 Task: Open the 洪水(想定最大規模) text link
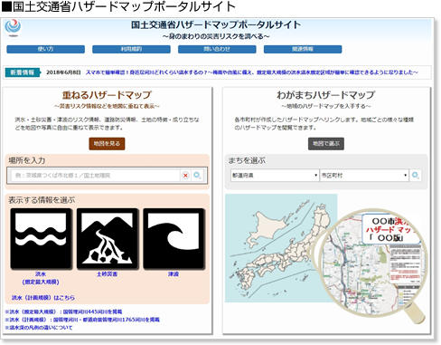tap(41, 278)
